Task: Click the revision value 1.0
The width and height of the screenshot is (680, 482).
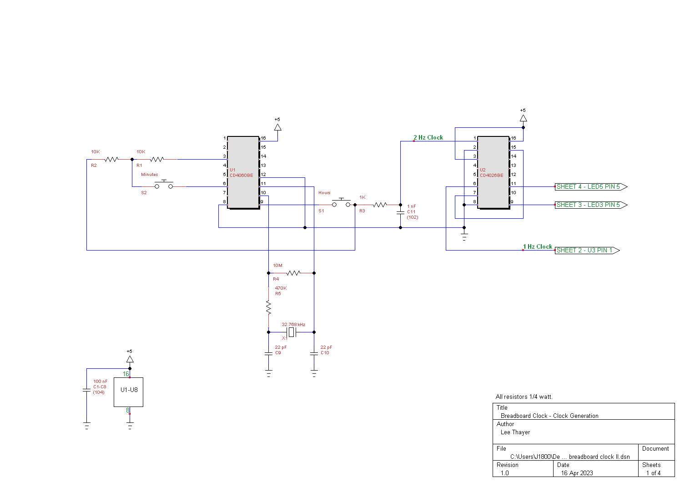Action: [x=505, y=473]
